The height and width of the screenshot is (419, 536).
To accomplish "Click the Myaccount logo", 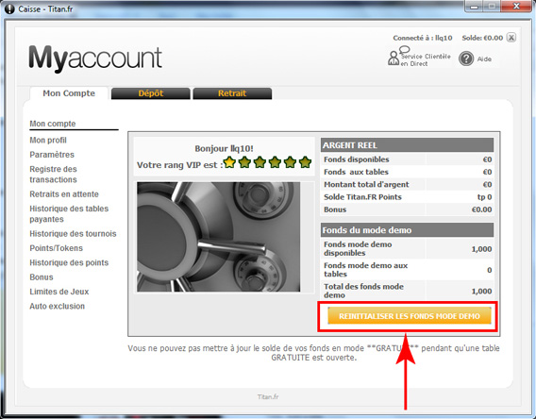I will pos(95,59).
